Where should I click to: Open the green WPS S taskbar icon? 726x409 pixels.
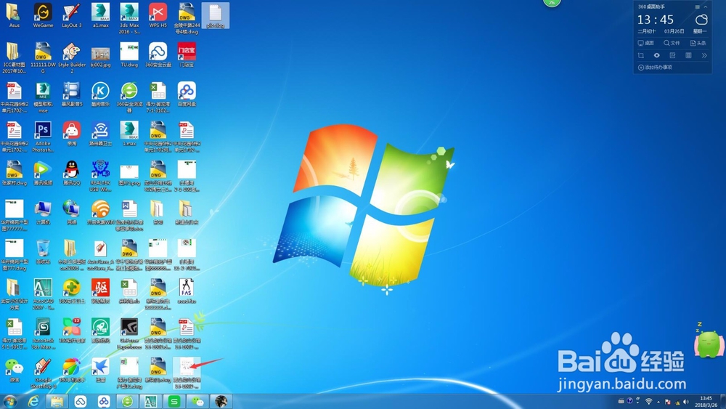(x=174, y=401)
